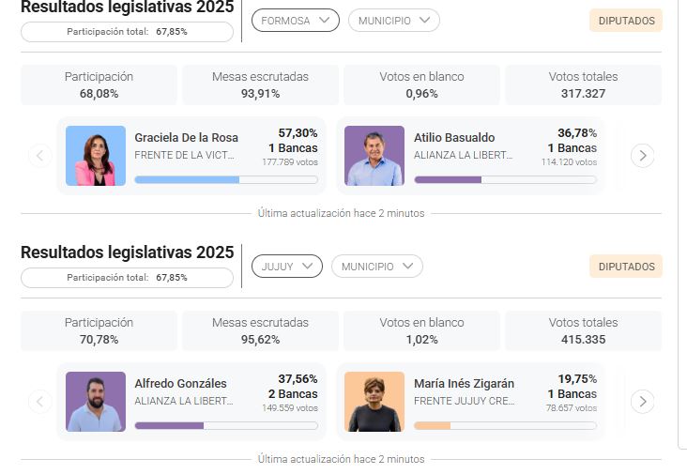This screenshot has width=687, height=474.
Task: Click Atilio Basualdo candidate photo
Action: 374,156
